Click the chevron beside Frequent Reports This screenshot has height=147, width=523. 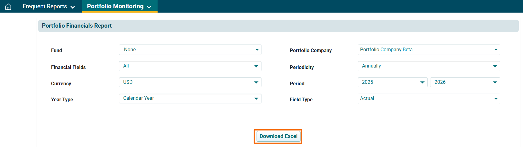click(x=73, y=7)
